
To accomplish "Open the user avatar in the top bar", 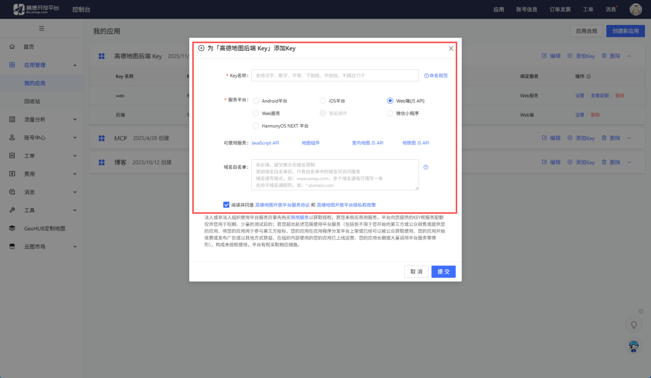I will coord(636,9).
